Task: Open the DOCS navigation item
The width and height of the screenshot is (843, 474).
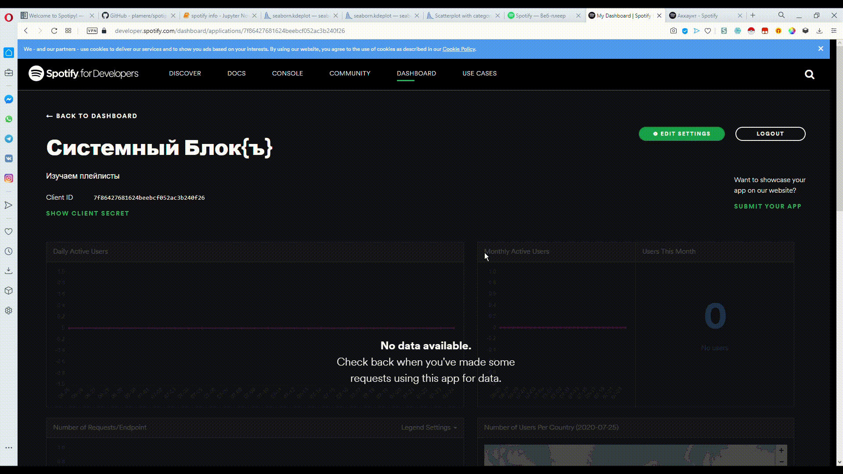Action: coord(236,73)
